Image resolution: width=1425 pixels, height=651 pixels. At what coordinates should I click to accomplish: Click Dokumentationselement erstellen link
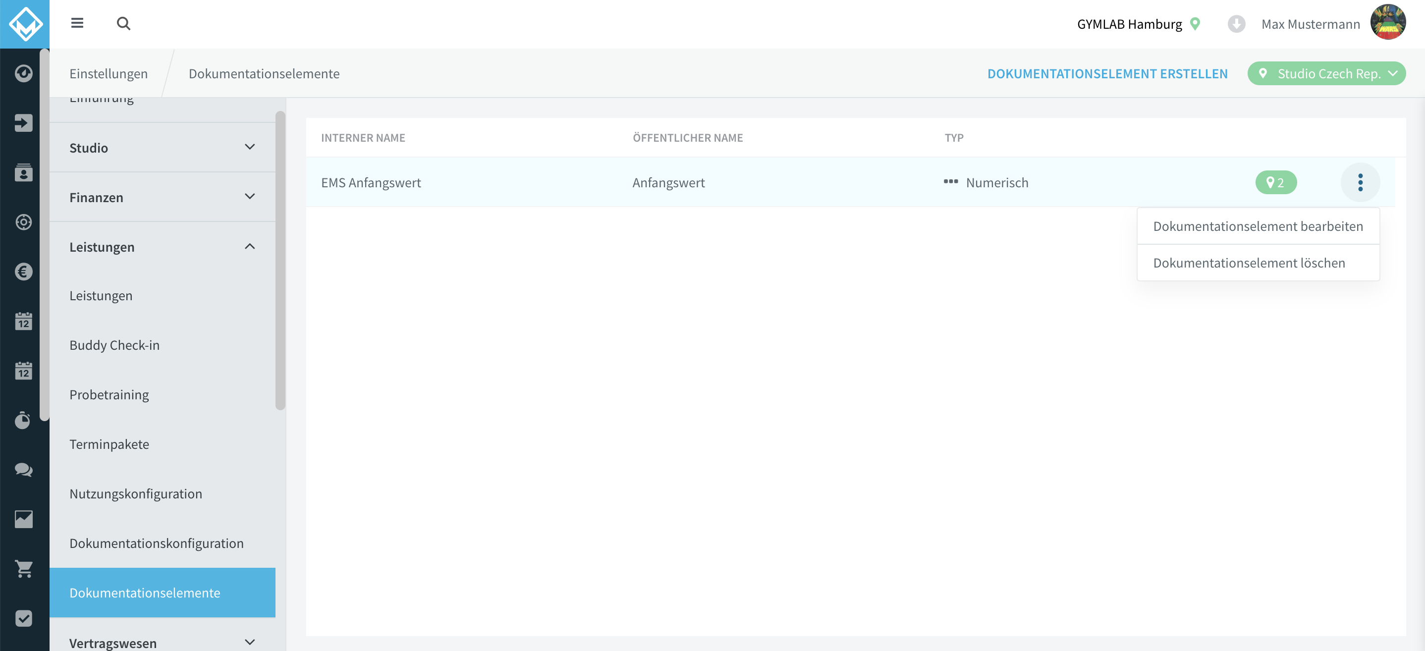coord(1107,73)
